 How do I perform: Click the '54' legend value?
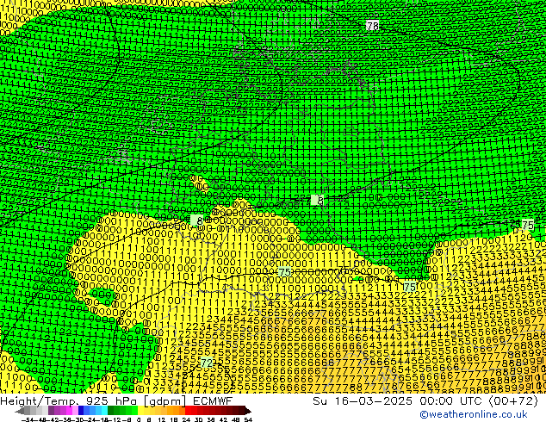tap(248, 419)
